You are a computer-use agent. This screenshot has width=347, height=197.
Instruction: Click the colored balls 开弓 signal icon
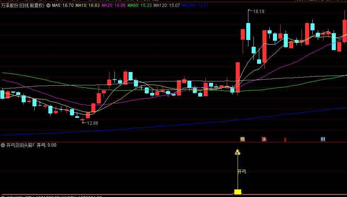point(238,152)
